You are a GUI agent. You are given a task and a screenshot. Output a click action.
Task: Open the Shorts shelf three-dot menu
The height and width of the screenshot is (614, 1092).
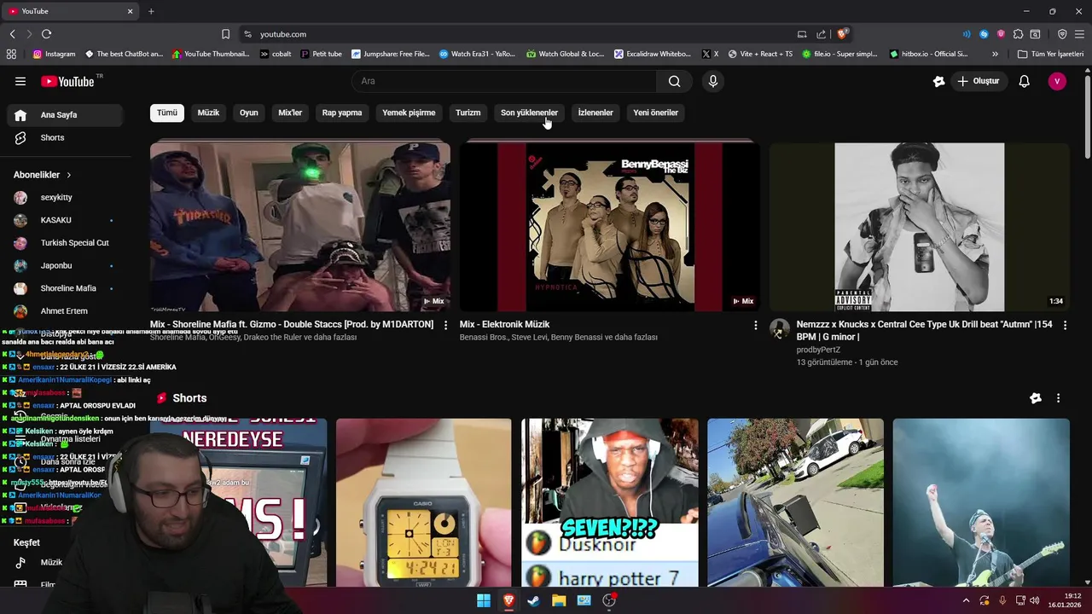(x=1058, y=398)
